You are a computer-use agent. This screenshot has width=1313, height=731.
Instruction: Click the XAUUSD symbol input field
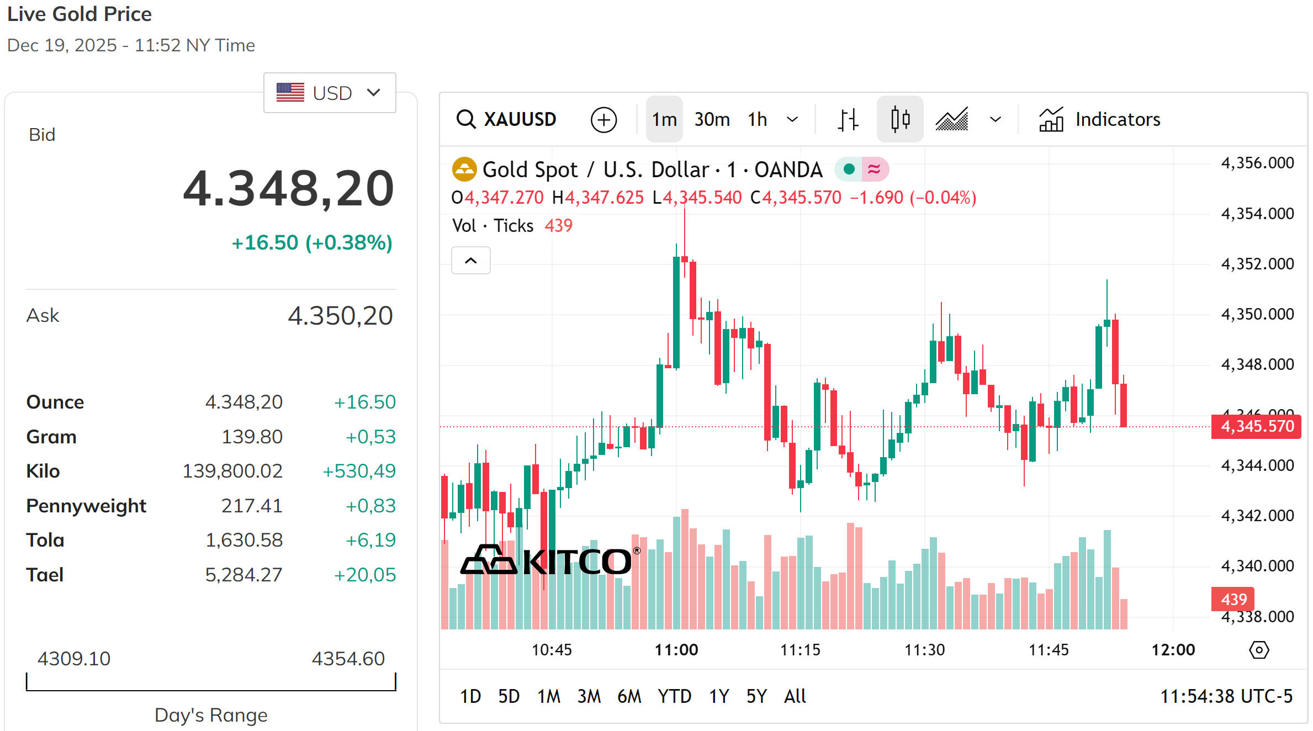(x=520, y=119)
